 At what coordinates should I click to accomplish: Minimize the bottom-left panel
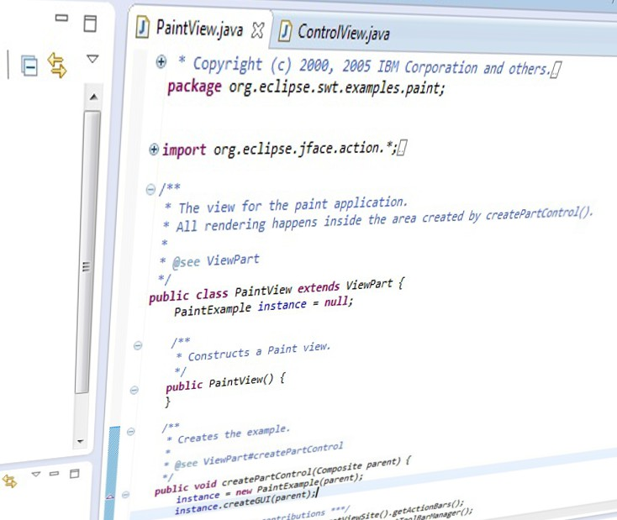click(x=55, y=473)
